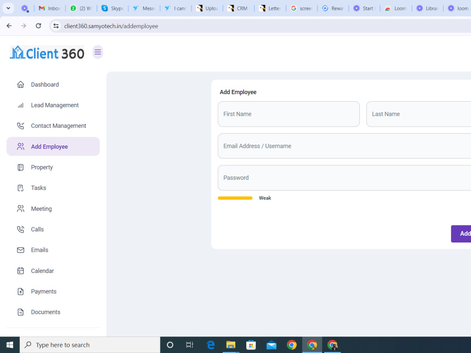
Task: Click the Emails envelope icon
Action: 20,250
